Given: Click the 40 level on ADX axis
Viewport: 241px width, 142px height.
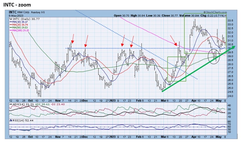Looking at the screenshot, I should pos(229,105).
